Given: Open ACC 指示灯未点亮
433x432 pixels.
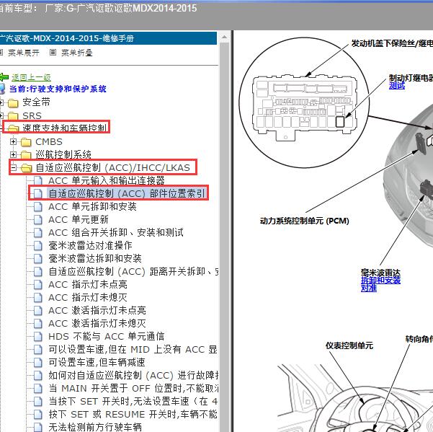Looking at the screenshot, I should pos(88,284).
